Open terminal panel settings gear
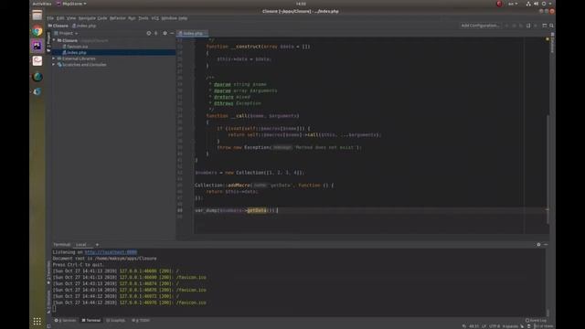Viewport: 585px width, 329px height. [x=538, y=245]
